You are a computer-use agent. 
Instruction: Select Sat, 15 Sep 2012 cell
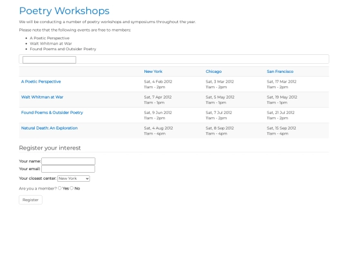pyautogui.click(x=297, y=131)
